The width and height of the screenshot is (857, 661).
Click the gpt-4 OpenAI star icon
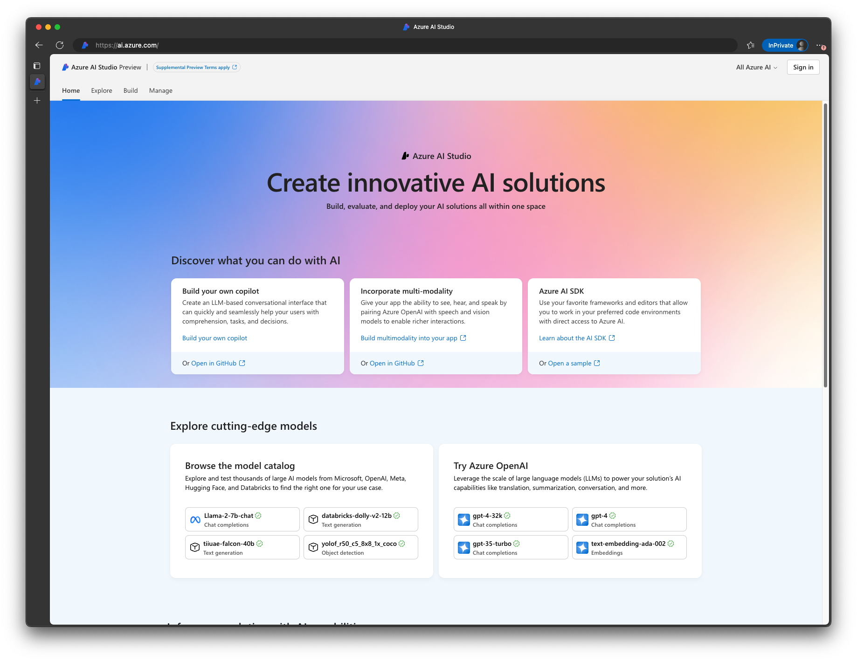pyautogui.click(x=582, y=519)
